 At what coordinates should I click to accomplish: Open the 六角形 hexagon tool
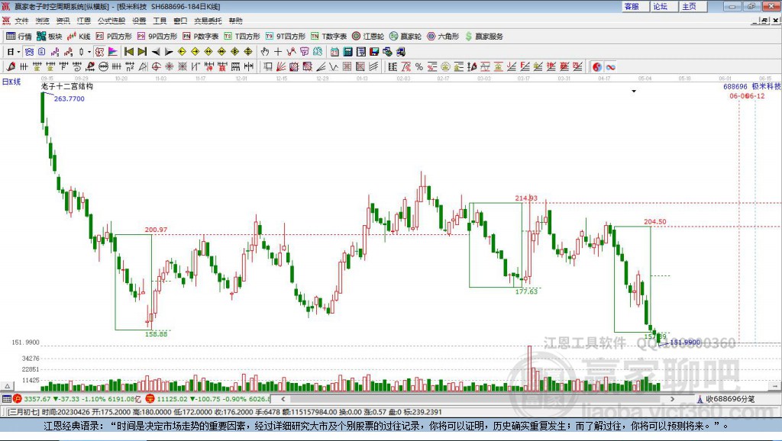coord(443,36)
